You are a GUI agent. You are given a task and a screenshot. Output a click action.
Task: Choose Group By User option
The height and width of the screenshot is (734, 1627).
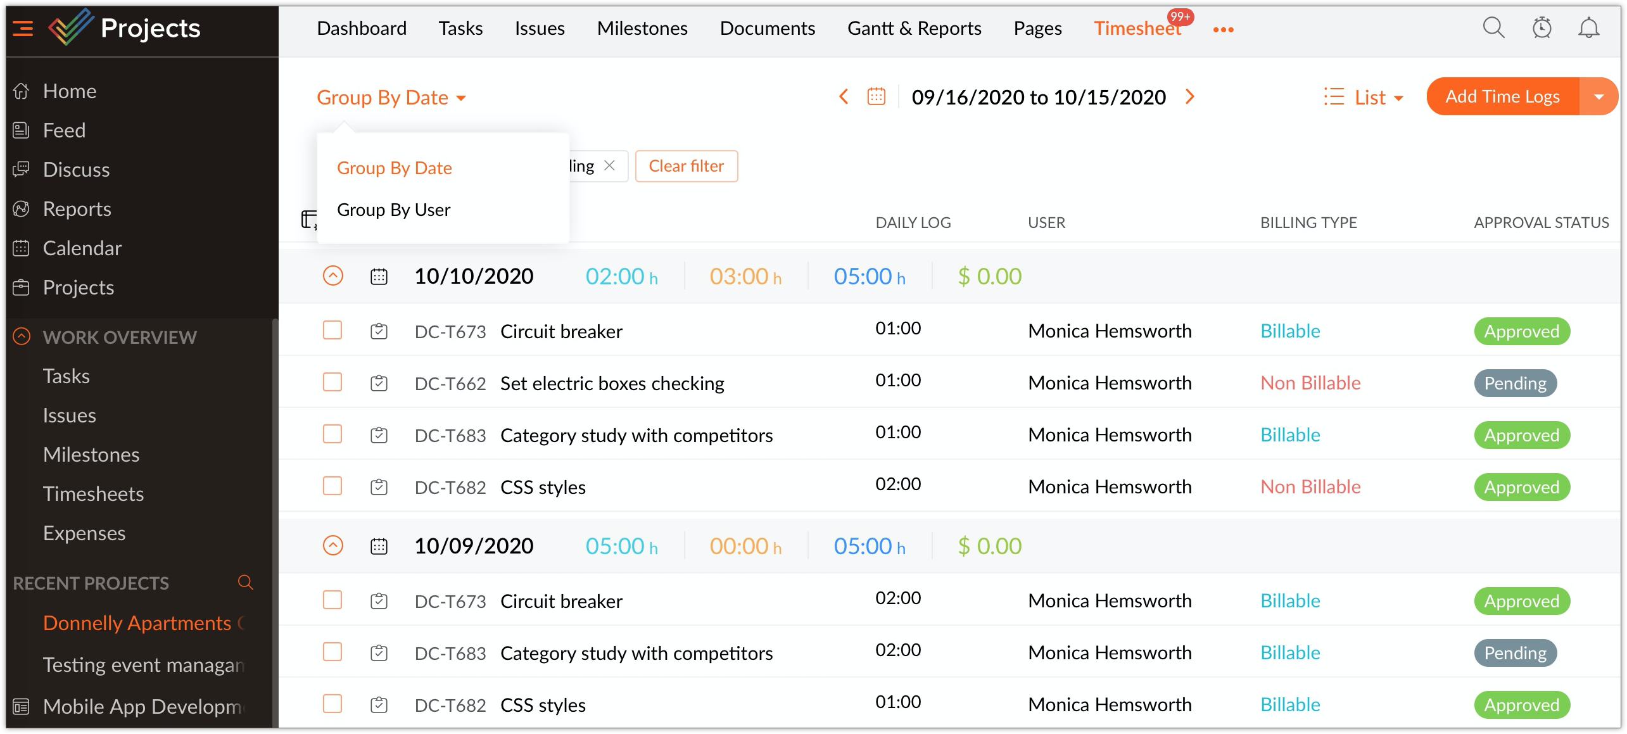[x=393, y=210]
